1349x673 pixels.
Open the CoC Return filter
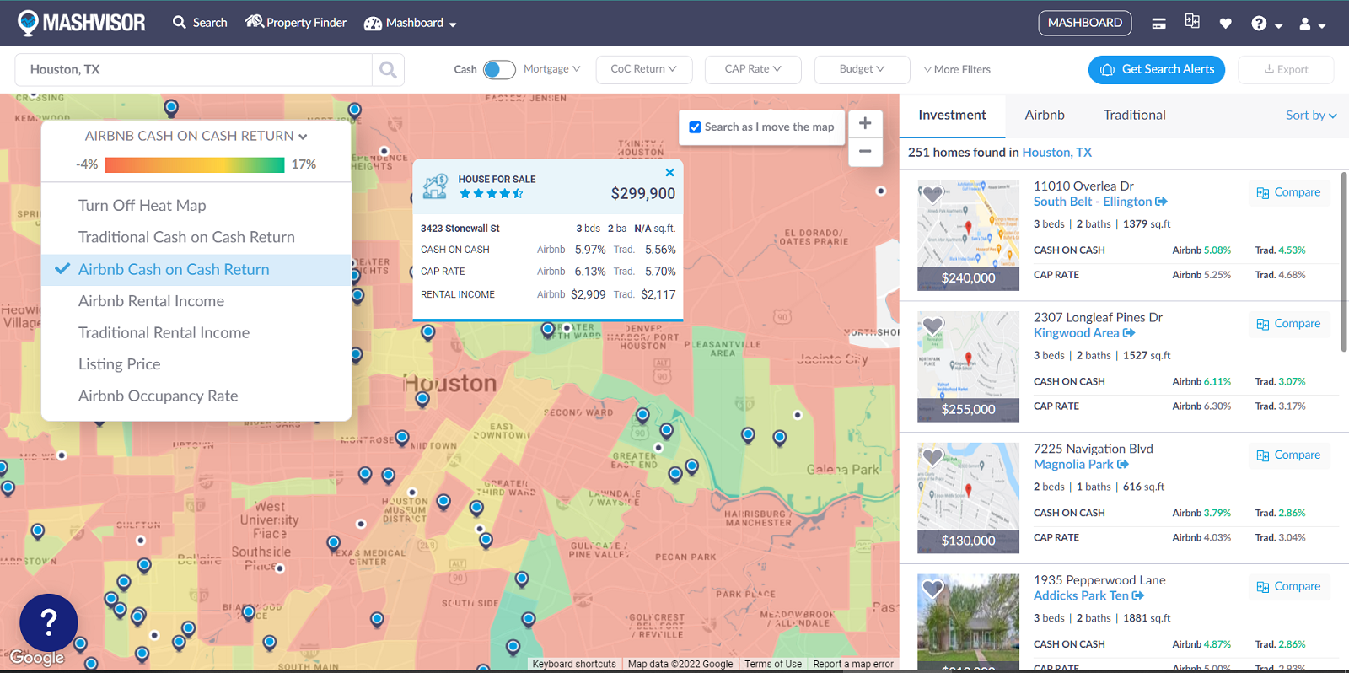click(x=644, y=69)
